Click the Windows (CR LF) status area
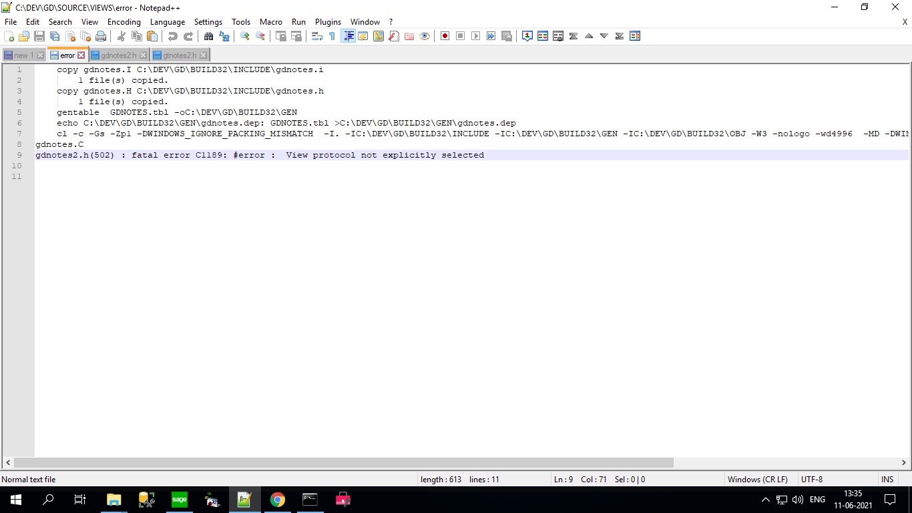This screenshot has width=912, height=513. (x=758, y=479)
